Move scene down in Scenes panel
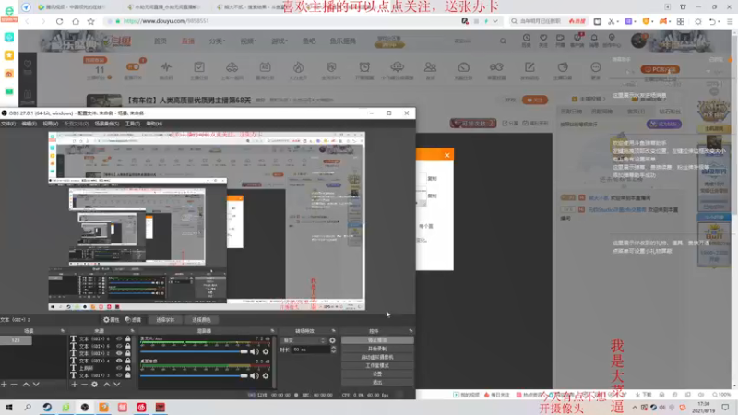The image size is (738, 415). click(36, 385)
